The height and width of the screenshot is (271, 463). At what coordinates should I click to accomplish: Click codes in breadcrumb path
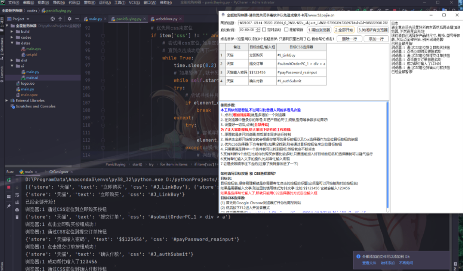(32, 11)
